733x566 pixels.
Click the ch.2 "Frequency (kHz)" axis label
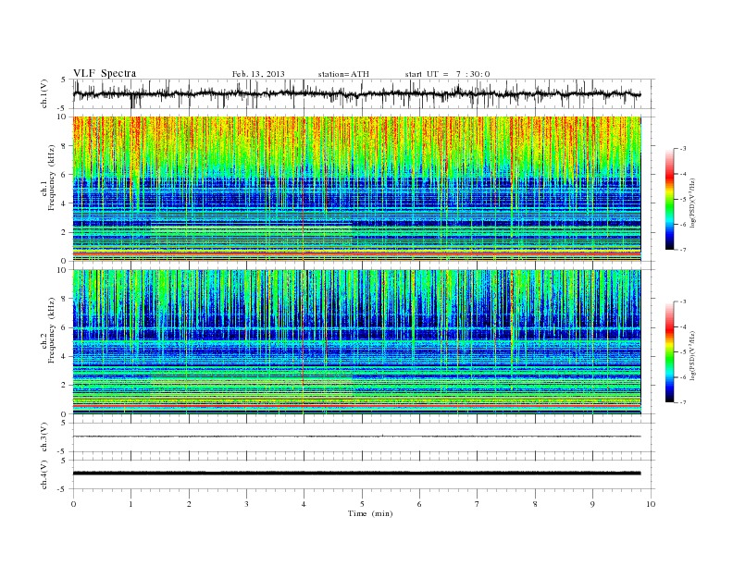click(51, 330)
